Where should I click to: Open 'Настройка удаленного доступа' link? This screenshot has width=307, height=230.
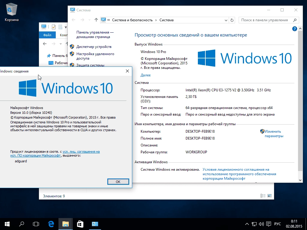(95, 56)
